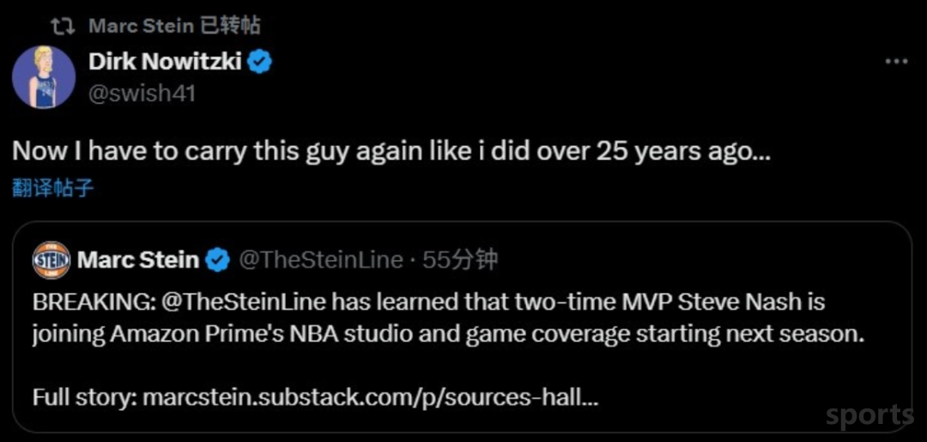The height and width of the screenshot is (442, 927).
Task: Open Dirk Nowitzki's cartoon profile avatar
Action: (44, 77)
